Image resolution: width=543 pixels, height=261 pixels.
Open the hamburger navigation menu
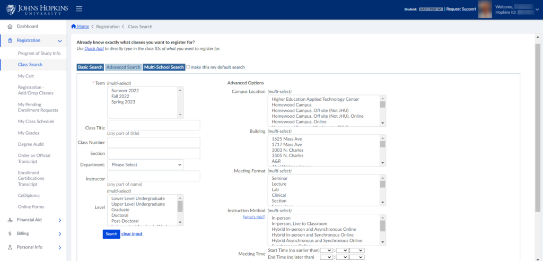point(79,9)
